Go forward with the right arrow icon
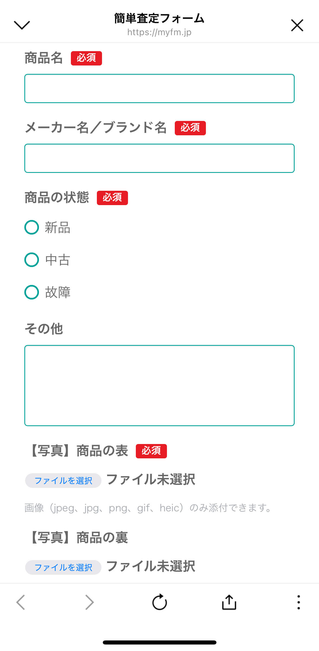This screenshot has width=319, height=651. coord(89,602)
